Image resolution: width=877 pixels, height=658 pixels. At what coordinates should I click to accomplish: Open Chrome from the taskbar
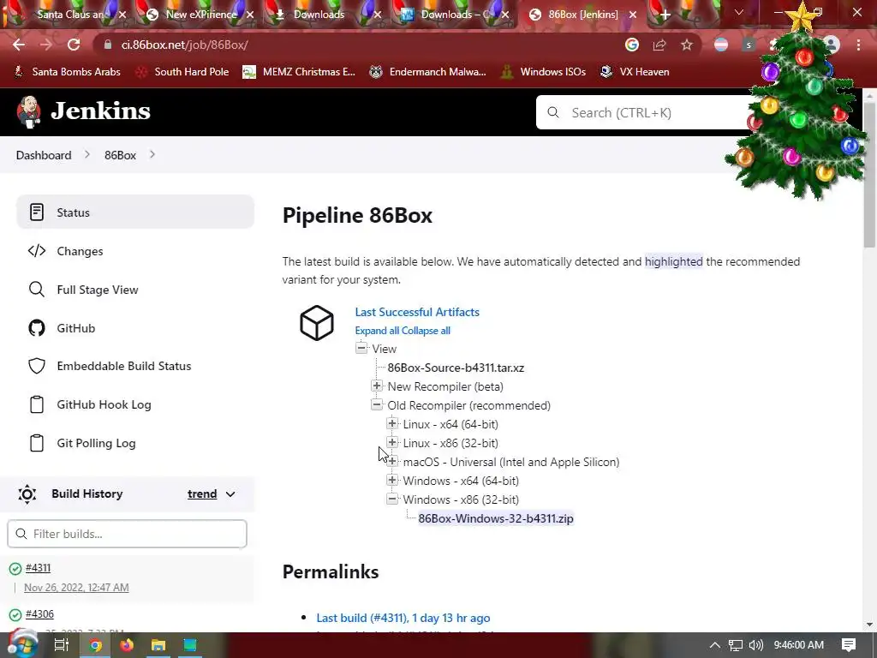pyautogui.click(x=95, y=645)
